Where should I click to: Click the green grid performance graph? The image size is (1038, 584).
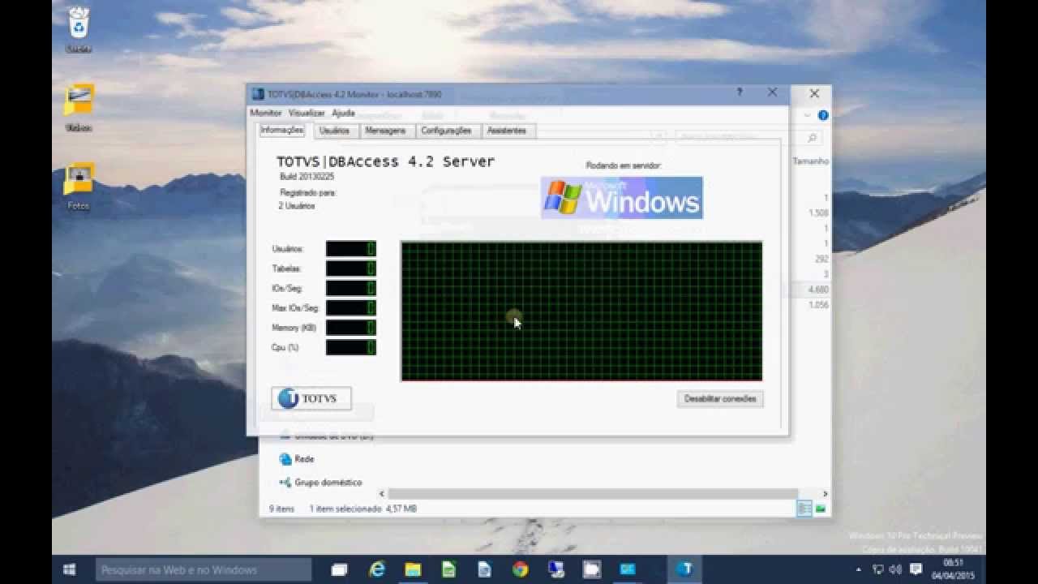click(581, 311)
